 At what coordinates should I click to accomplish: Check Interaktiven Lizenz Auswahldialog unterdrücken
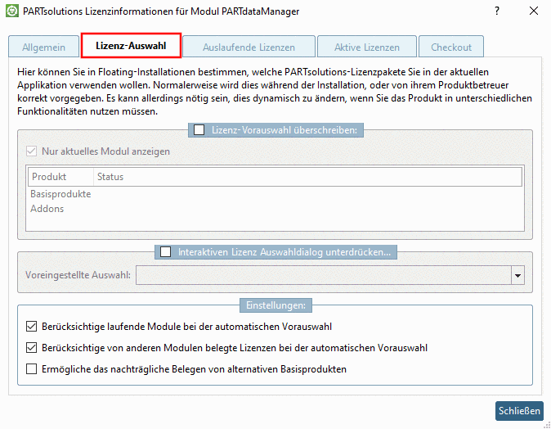[x=165, y=252]
